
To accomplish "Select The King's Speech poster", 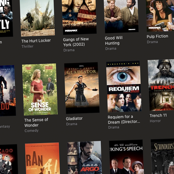I will click(x=127, y=157).
